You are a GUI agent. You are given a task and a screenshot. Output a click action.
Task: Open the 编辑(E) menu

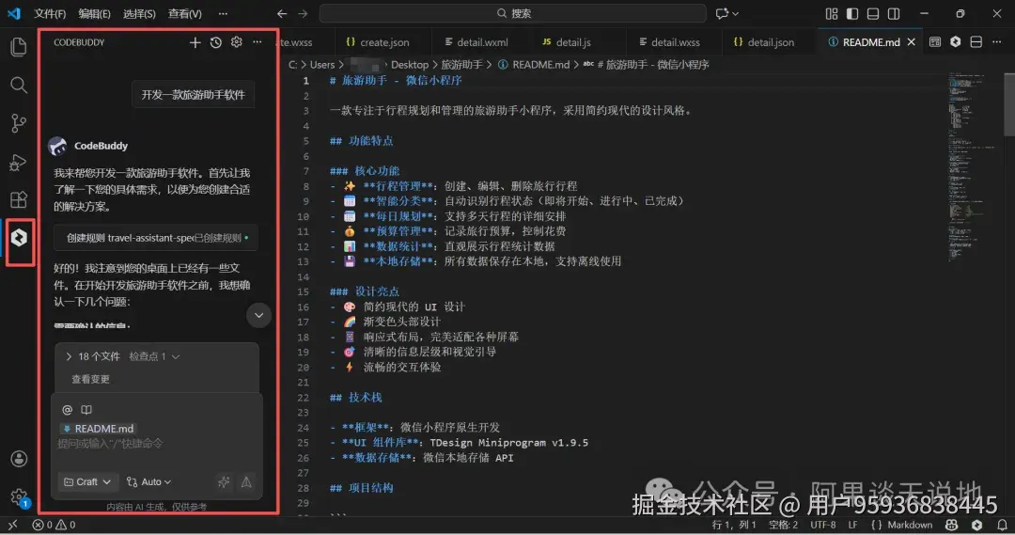[x=95, y=13]
